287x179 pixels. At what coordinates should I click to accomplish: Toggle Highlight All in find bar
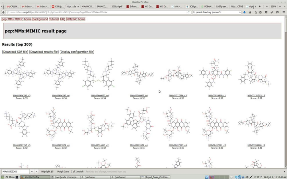coord(47,171)
